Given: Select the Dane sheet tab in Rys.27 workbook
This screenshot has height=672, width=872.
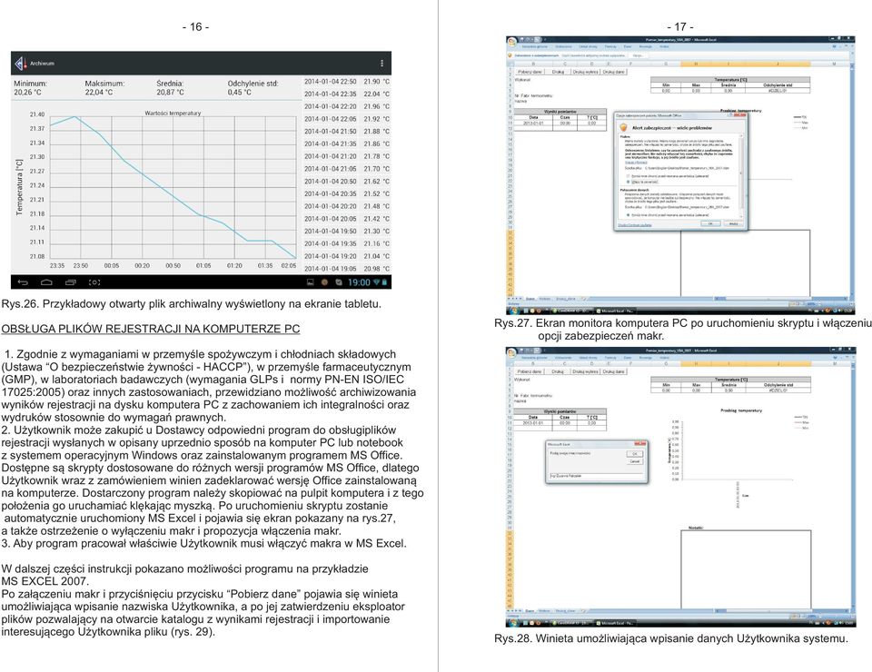Looking at the screenshot, I should (x=530, y=299).
